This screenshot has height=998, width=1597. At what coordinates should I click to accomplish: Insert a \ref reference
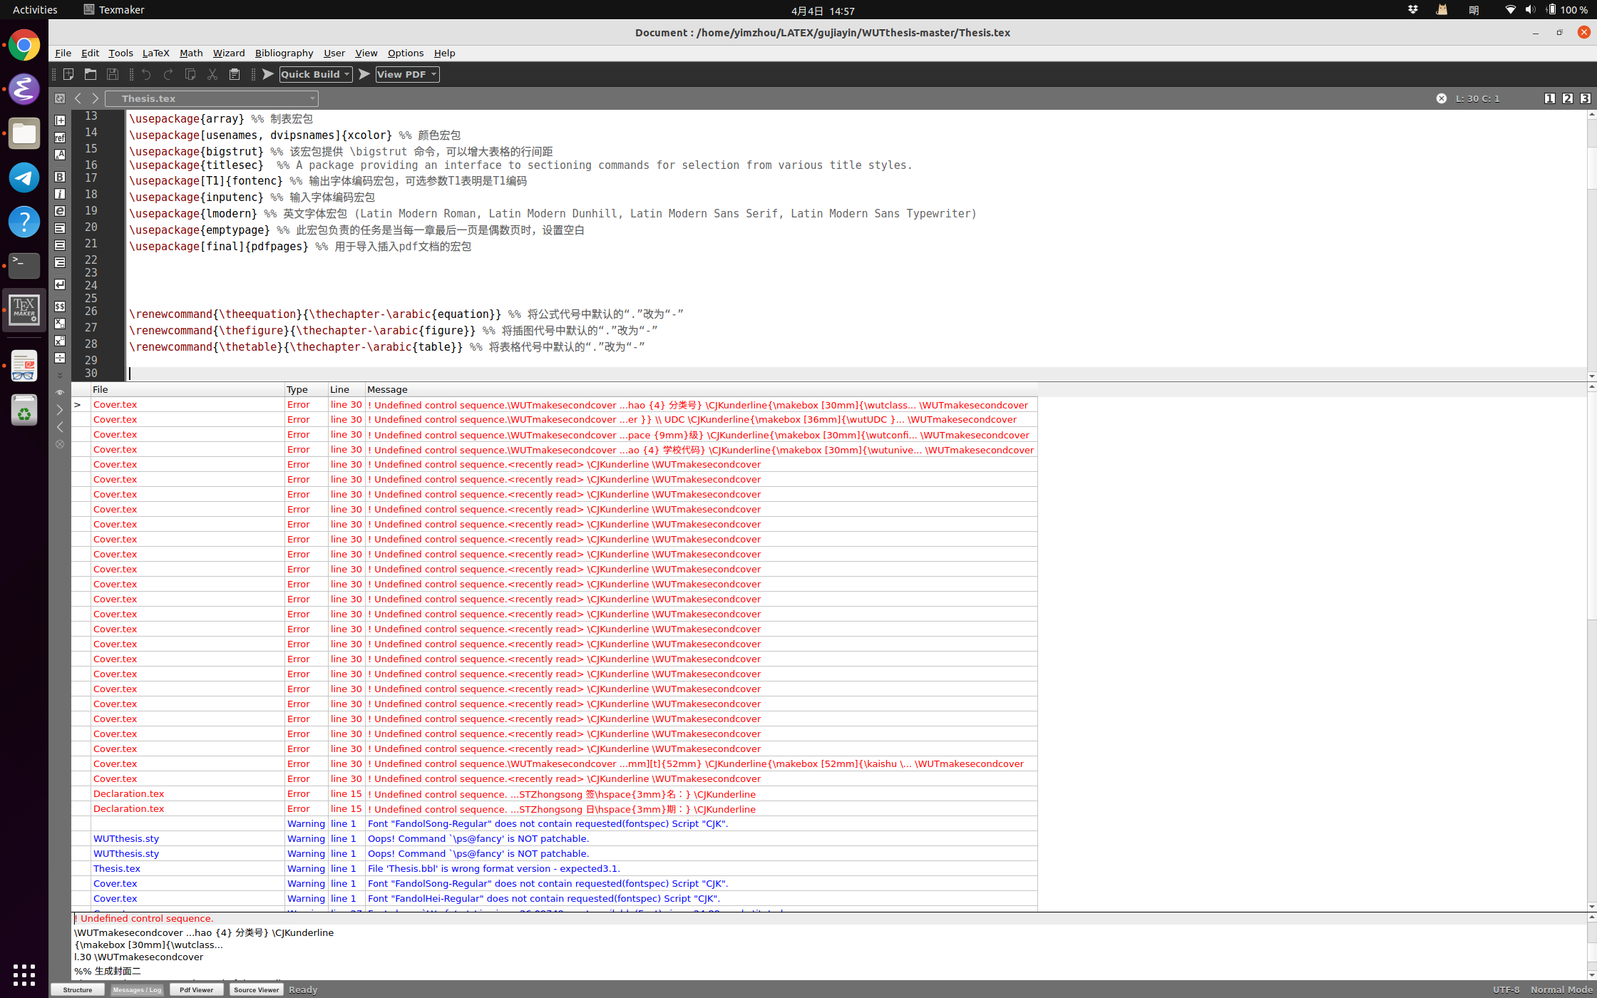tap(60, 138)
